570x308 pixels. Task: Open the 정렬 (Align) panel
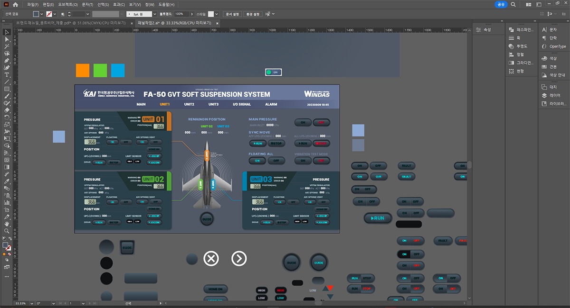click(x=516, y=54)
